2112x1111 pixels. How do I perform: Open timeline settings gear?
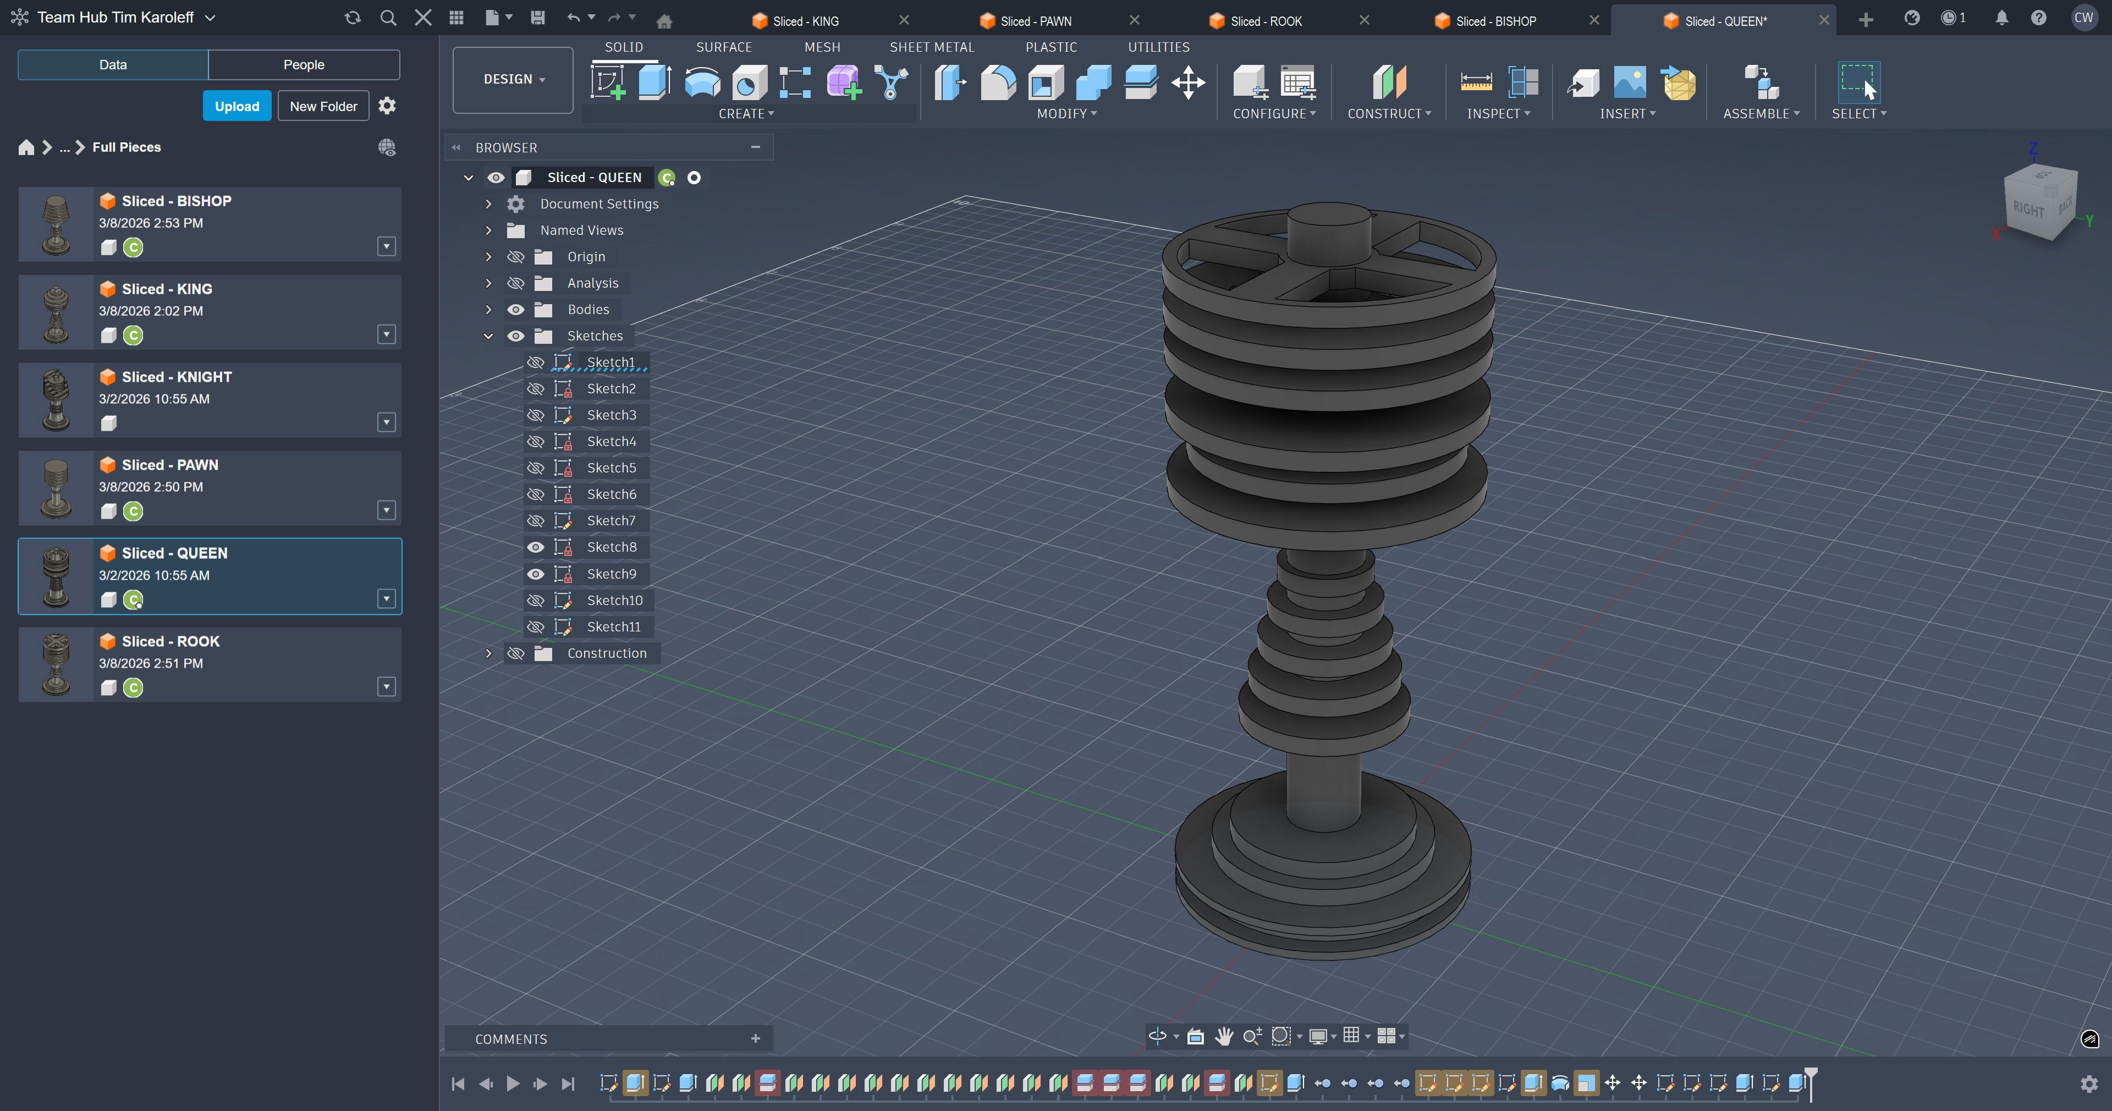2089,1084
